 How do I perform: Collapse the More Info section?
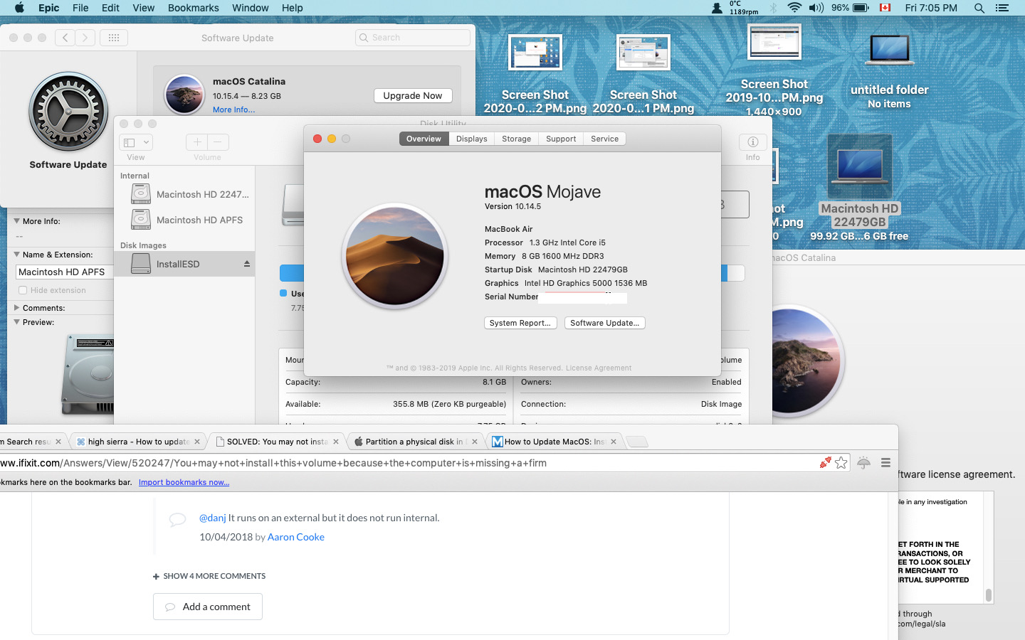coord(17,221)
